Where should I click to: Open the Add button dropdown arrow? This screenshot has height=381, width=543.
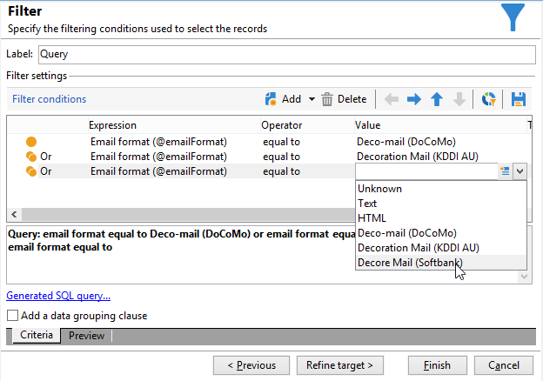(312, 99)
